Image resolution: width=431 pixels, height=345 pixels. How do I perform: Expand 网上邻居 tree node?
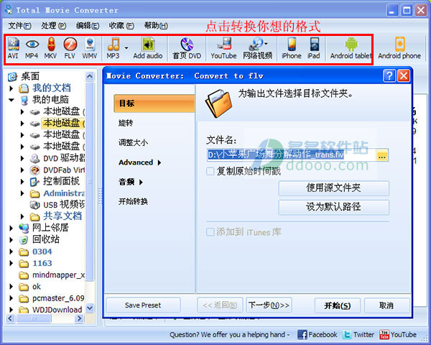11,228
